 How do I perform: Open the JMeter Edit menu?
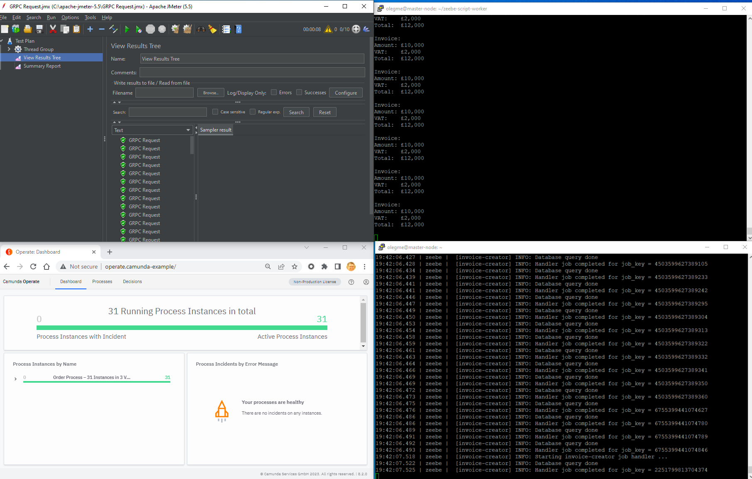click(17, 17)
